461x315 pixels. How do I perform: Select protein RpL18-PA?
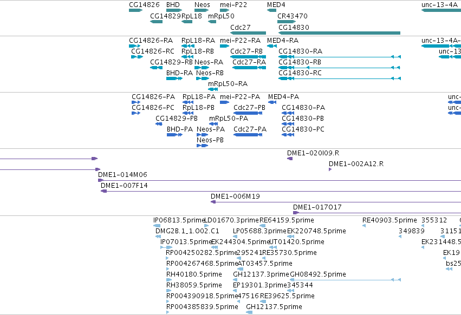pos(188,102)
